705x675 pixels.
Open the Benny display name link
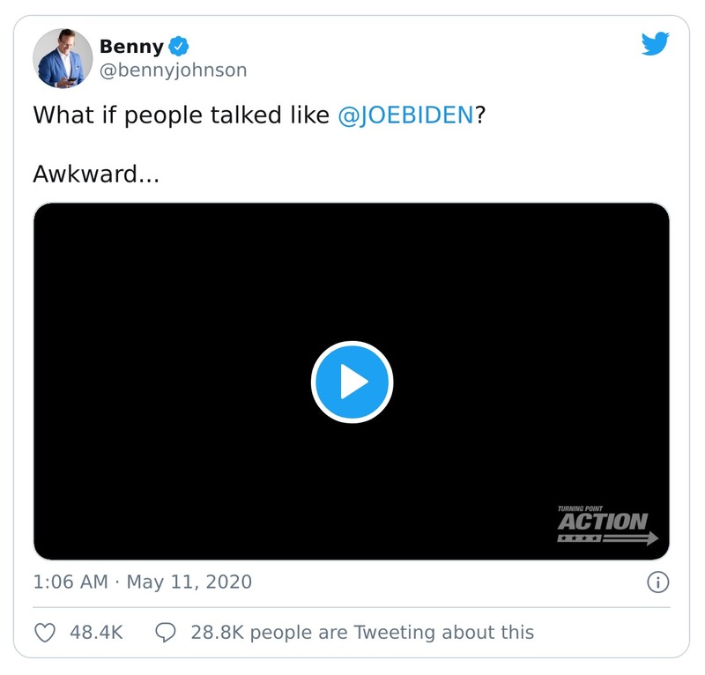tap(131, 46)
